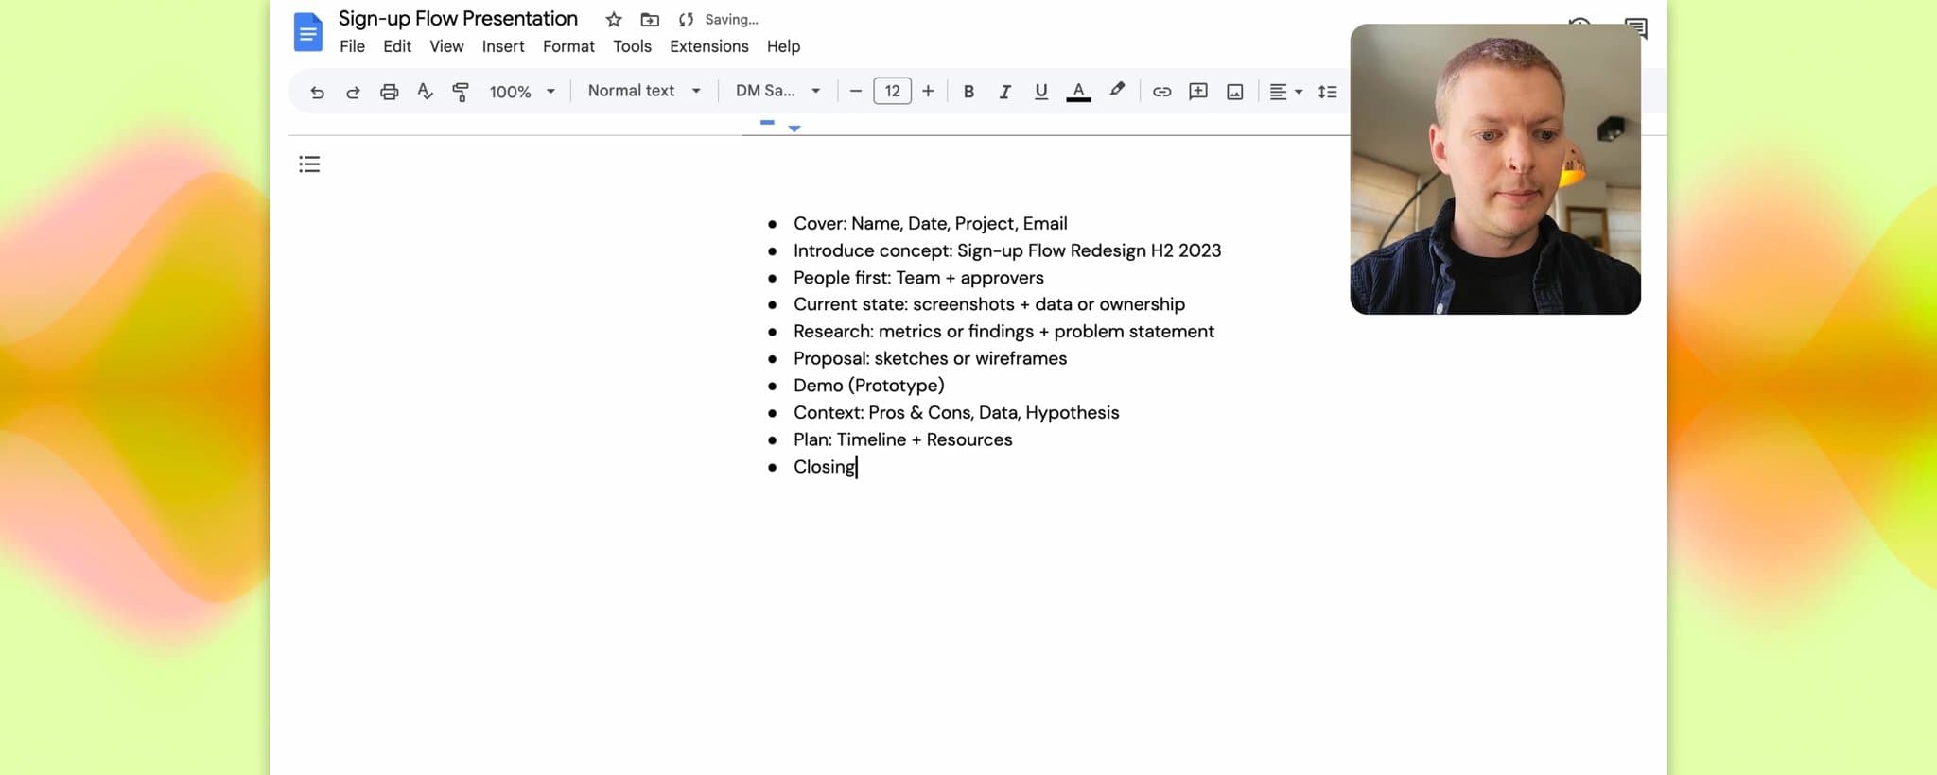Expand the Normal text style dropdown
Viewport: 1937px width, 775px height.
point(644,91)
